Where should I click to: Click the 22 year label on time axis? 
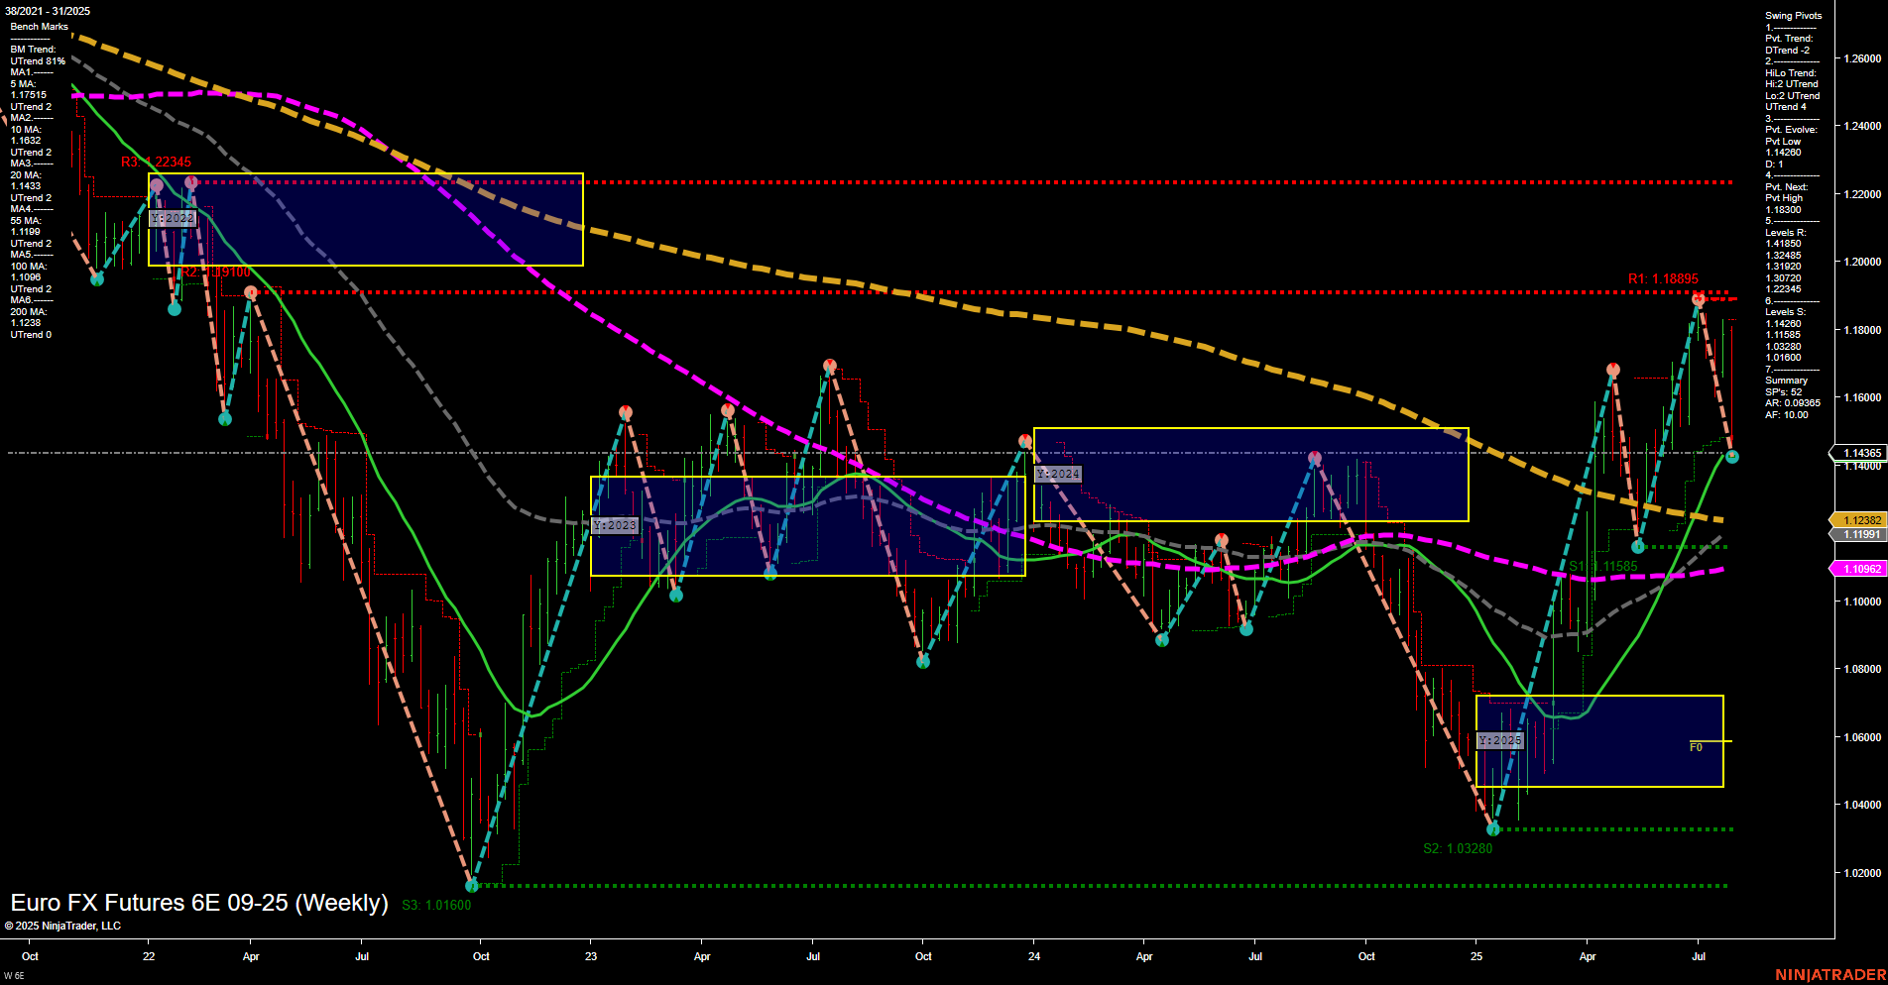149,956
